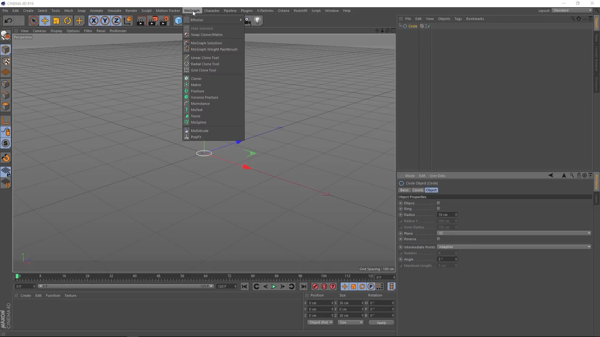Open Intermediate Points Adaptive dropdown
Viewport: 600px width, 337px height.
click(514, 247)
